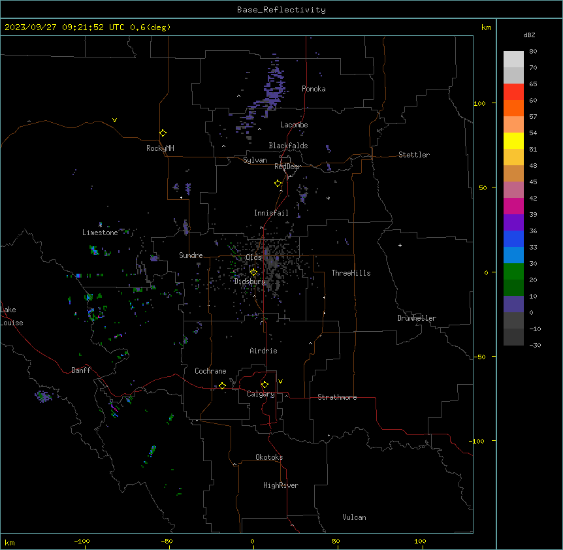This screenshot has width=563, height=550.
Task: Click the HighRiver city label
Action: [281, 485]
